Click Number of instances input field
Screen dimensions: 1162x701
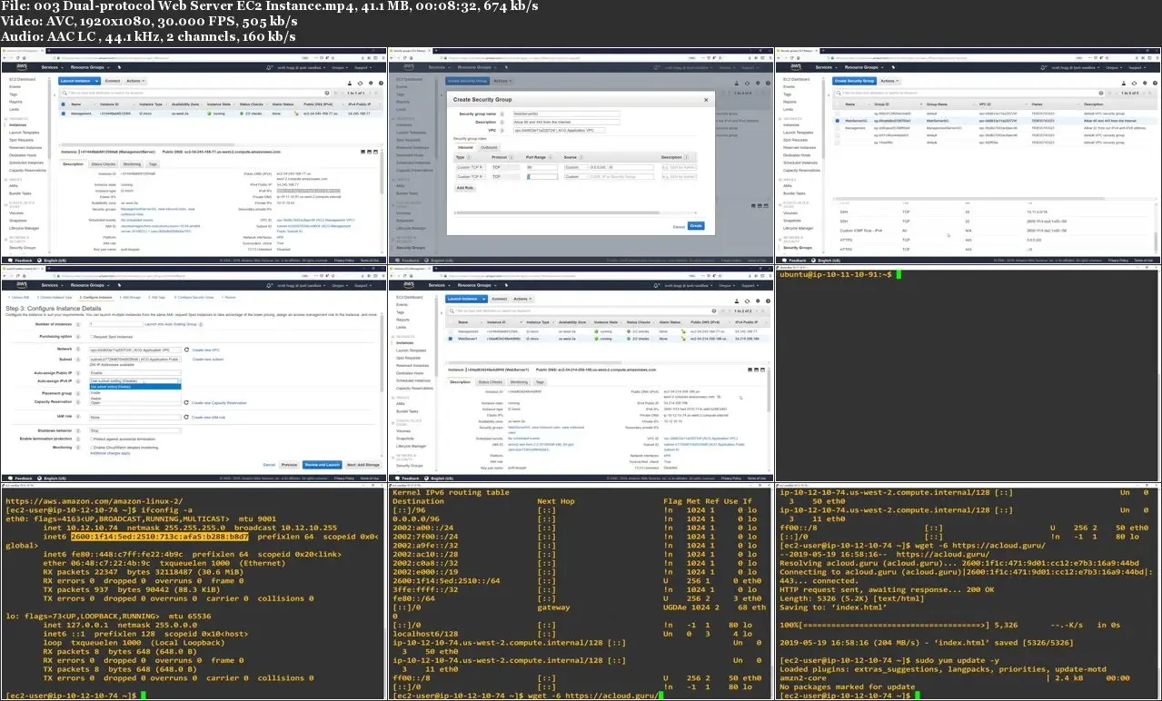click(116, 324)
